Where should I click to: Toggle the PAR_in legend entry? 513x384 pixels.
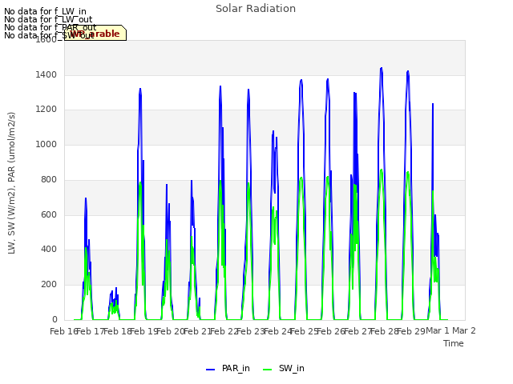point(228,368)
